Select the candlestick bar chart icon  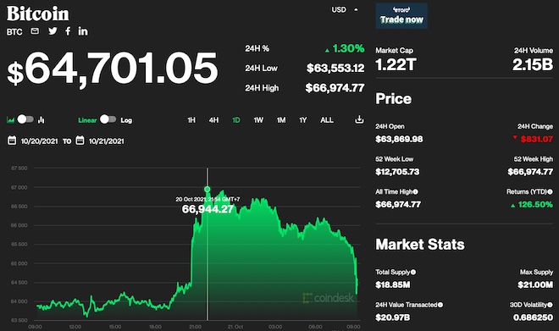pyautogui.click(x=42, y=119)
